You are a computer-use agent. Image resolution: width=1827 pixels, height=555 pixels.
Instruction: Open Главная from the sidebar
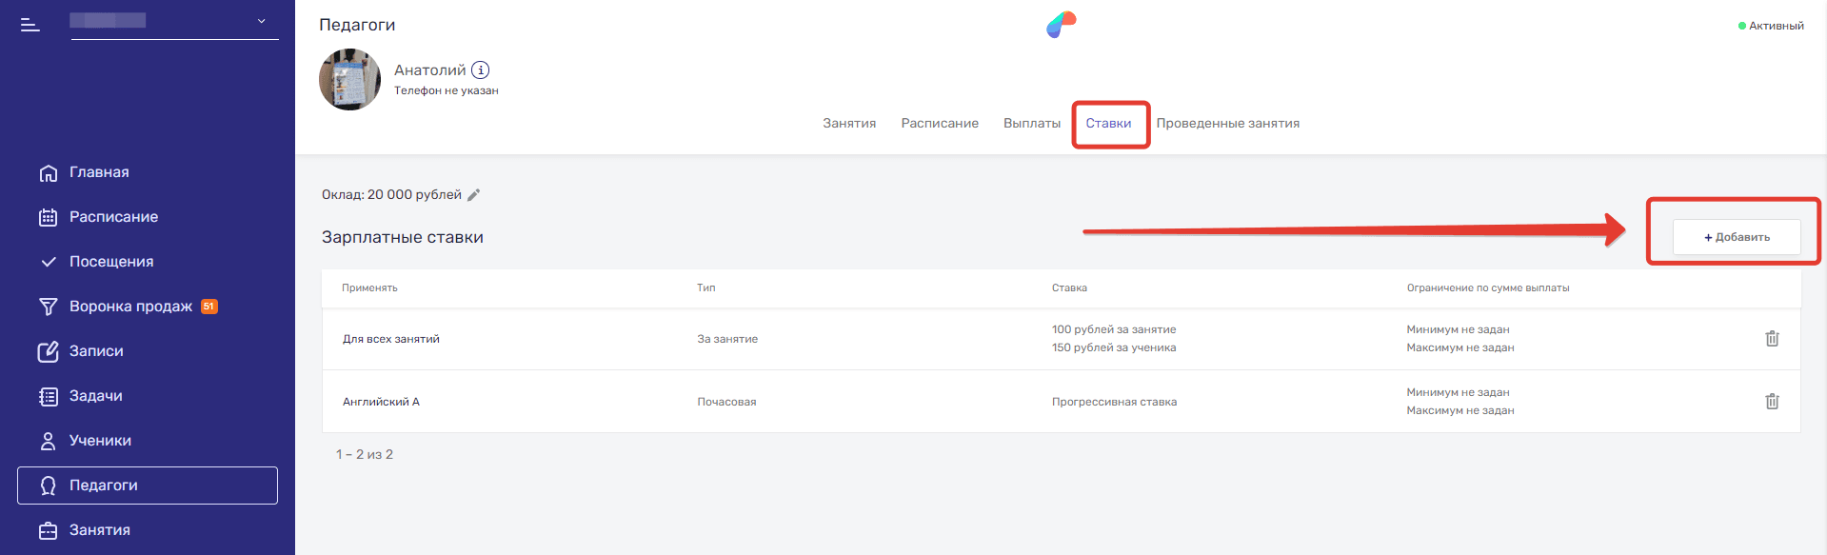pos(98,172)
